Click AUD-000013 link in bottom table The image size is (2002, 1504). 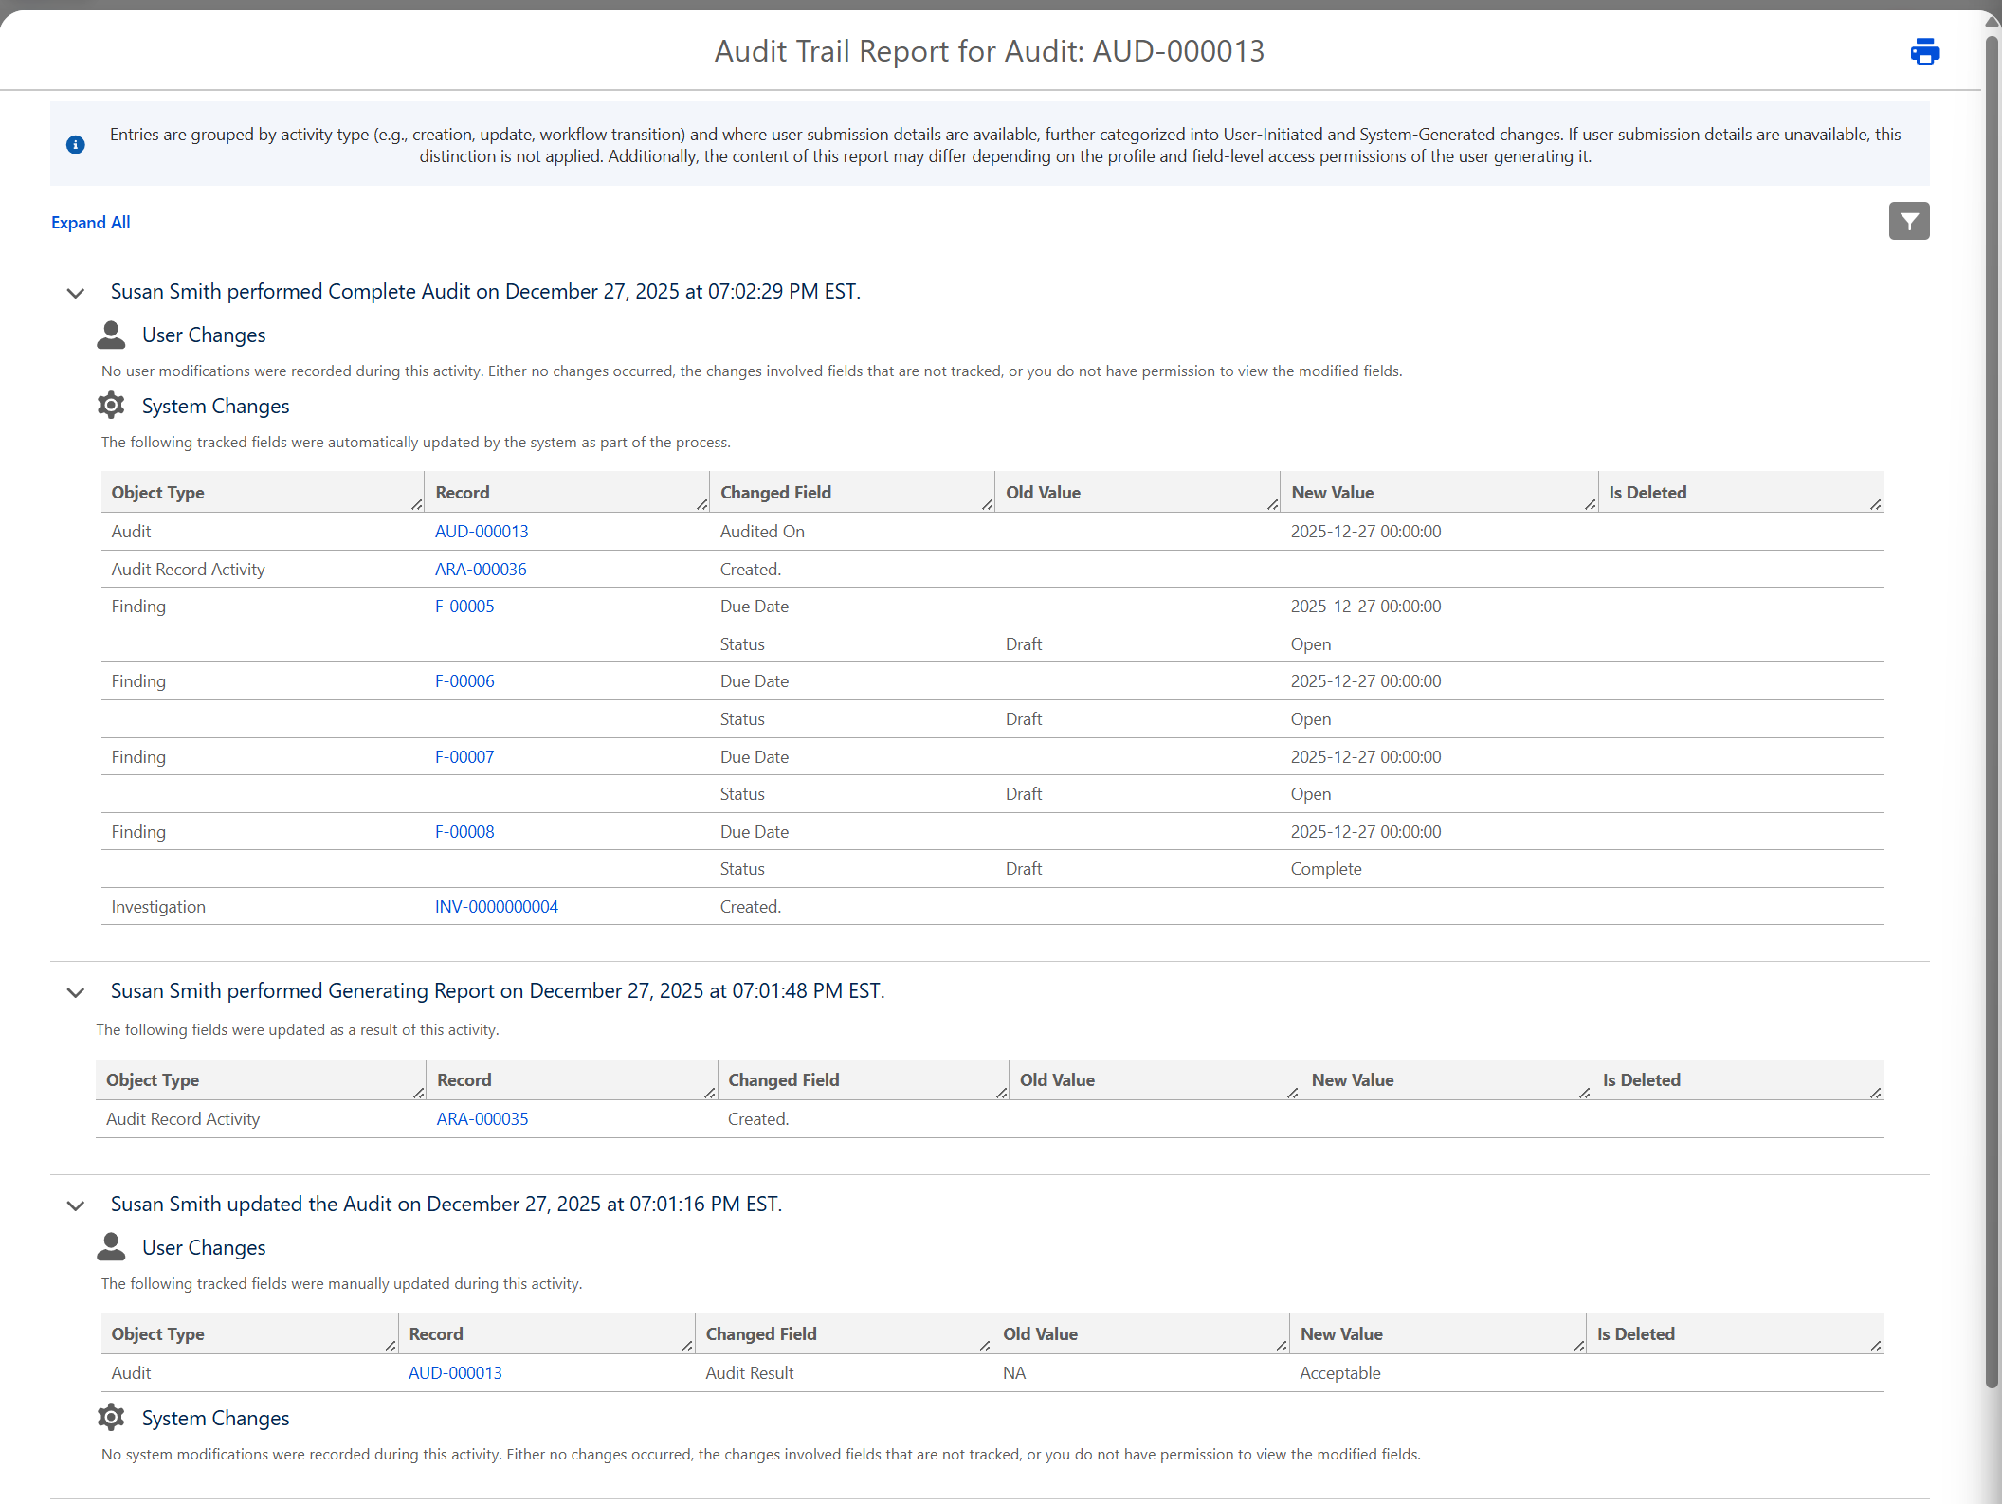click(455, 1373)
